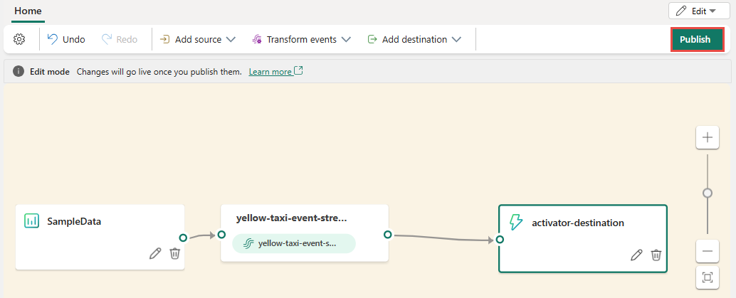Expand the Add destination dropdown
This screenshot has width=736, height=298.
click(x=414, y=40)
